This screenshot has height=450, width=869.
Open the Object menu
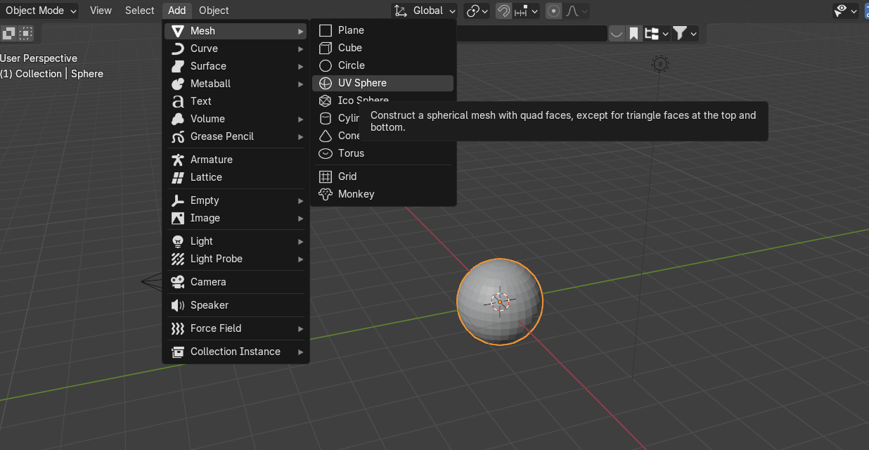(214, 11)
